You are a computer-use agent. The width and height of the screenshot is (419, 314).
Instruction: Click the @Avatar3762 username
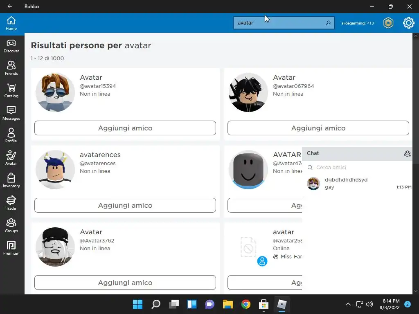coord(97,240)
